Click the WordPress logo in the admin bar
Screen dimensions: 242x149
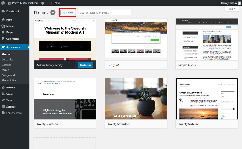(3, 3)
